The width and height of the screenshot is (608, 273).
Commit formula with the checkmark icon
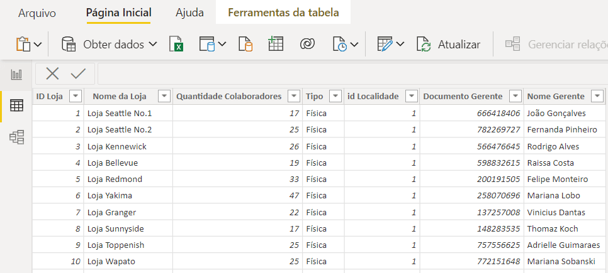pyautogui.click(x=78, y=73)
